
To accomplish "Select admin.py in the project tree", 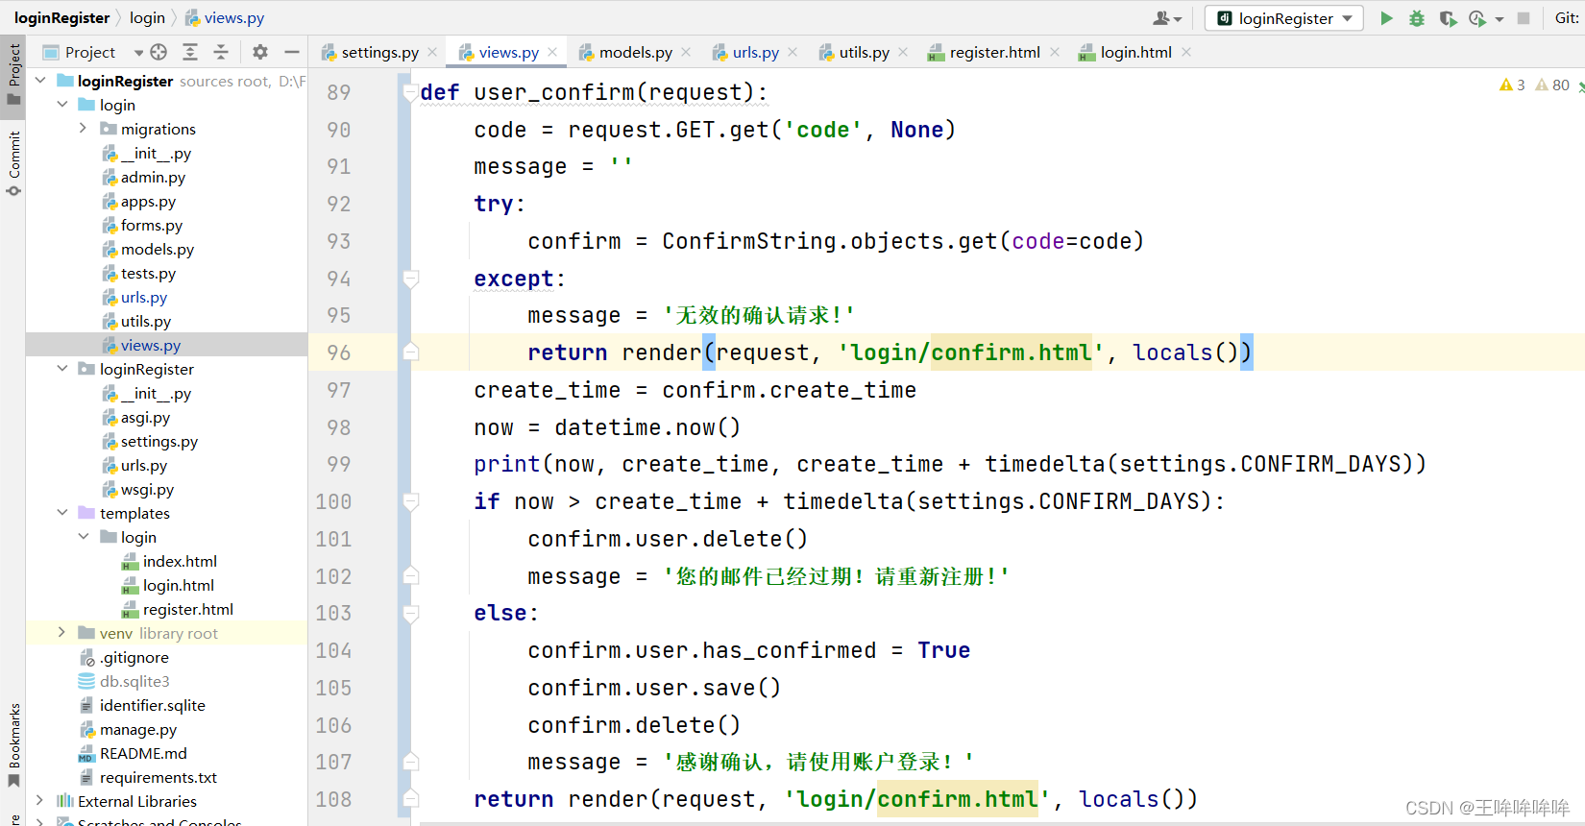I will click(153, 177).
